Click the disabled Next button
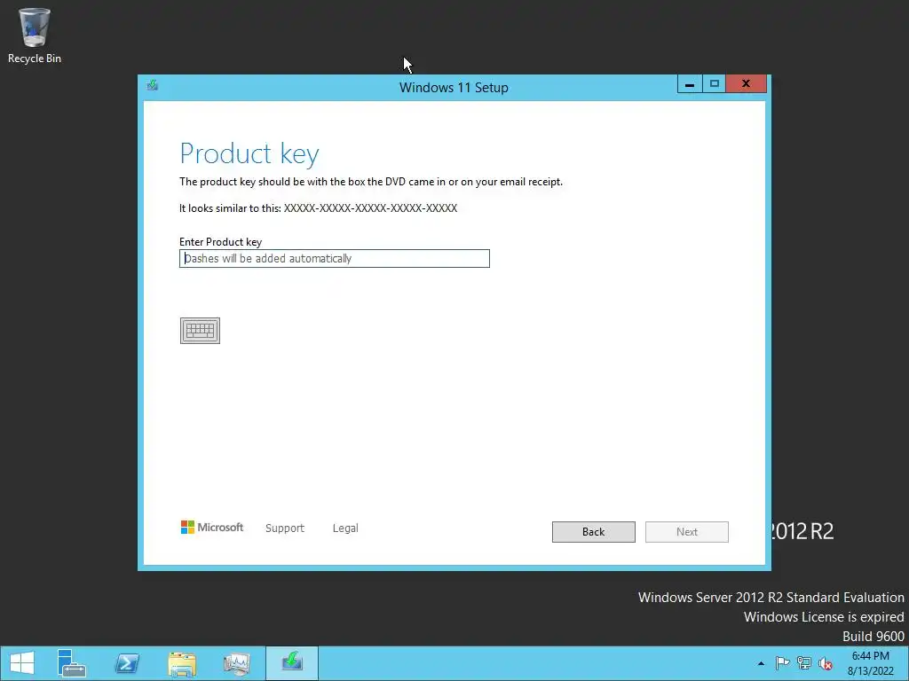The width and height of the screenshot is (909, 681). pos(687,532)
